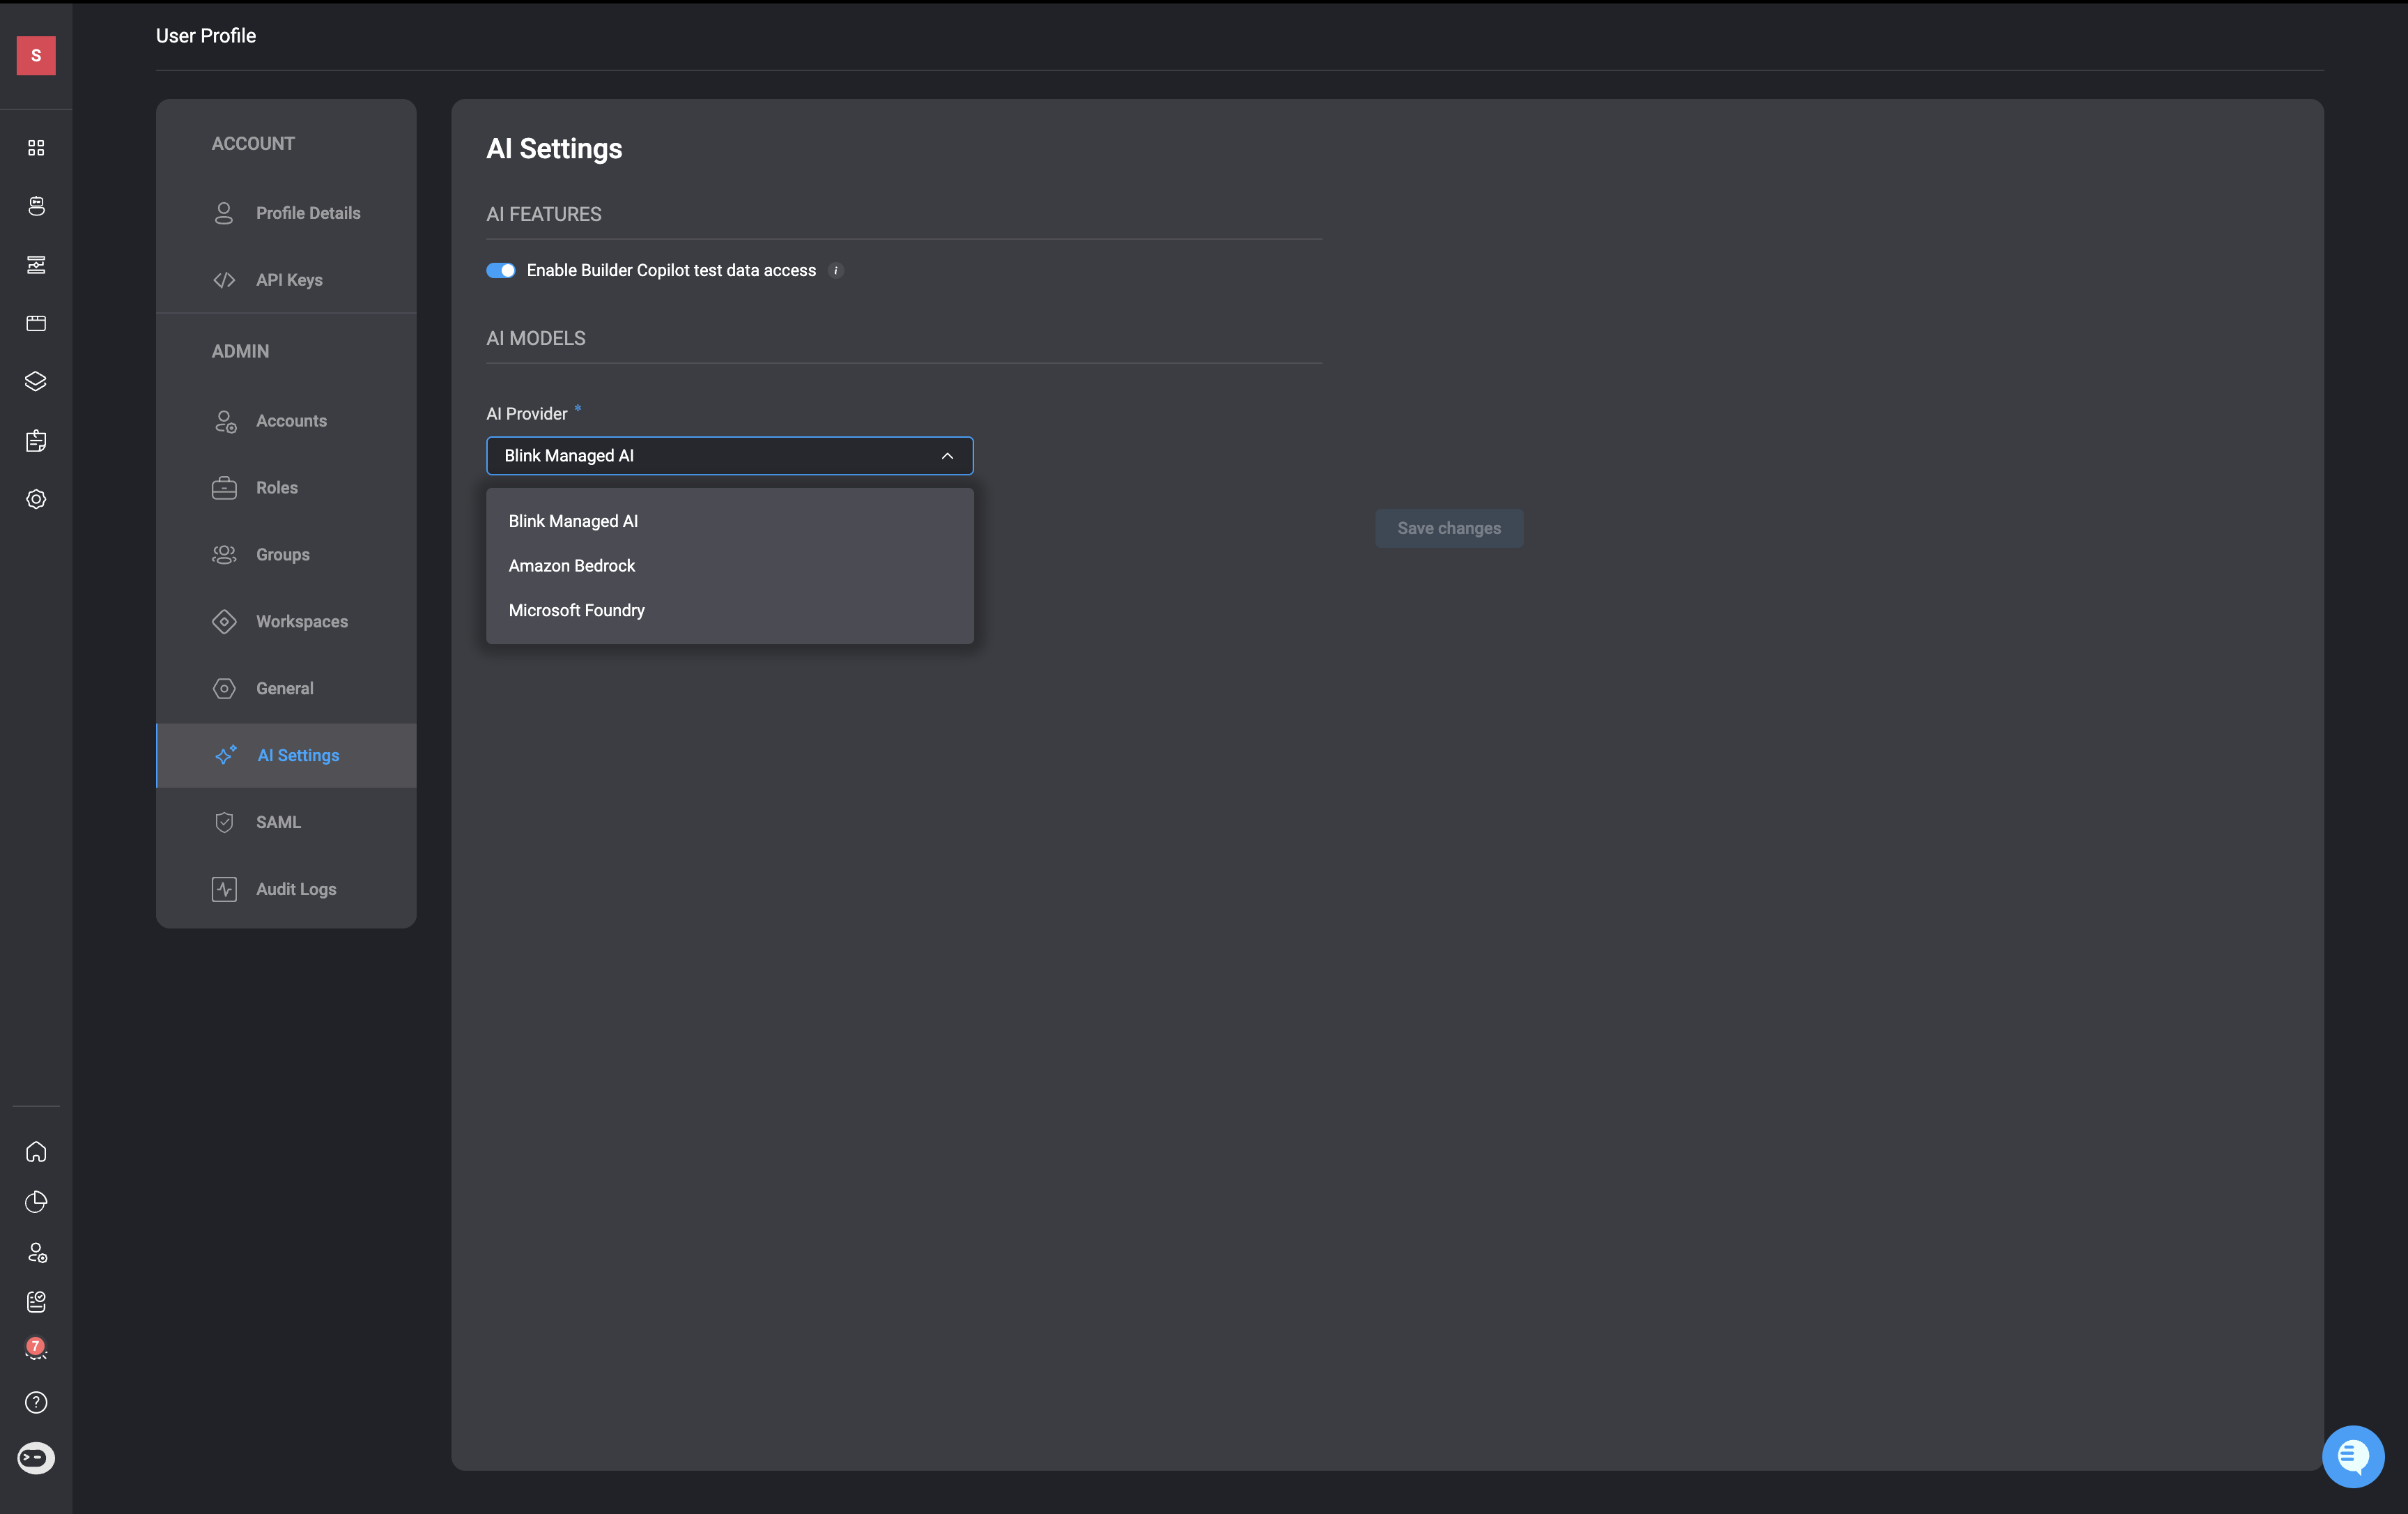The height and width of the screenshot is (1514, 2408).
Task: Click the Save changes button
Action: pos(1449,528)
